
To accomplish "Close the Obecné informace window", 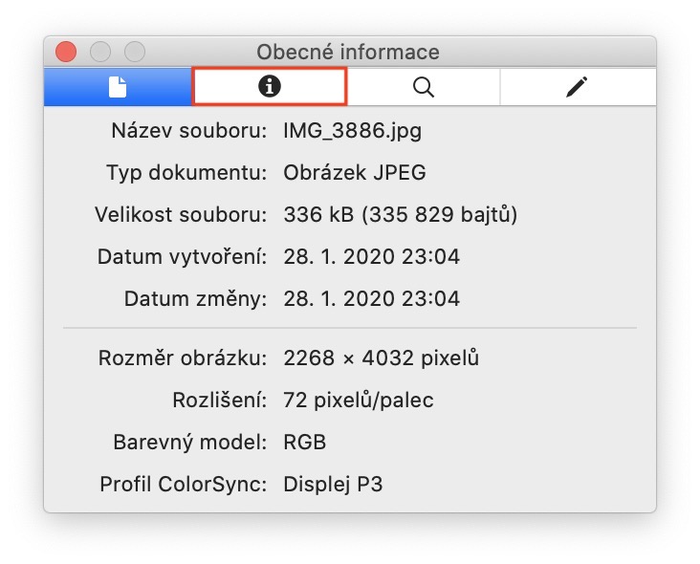I will click(66, 53).
